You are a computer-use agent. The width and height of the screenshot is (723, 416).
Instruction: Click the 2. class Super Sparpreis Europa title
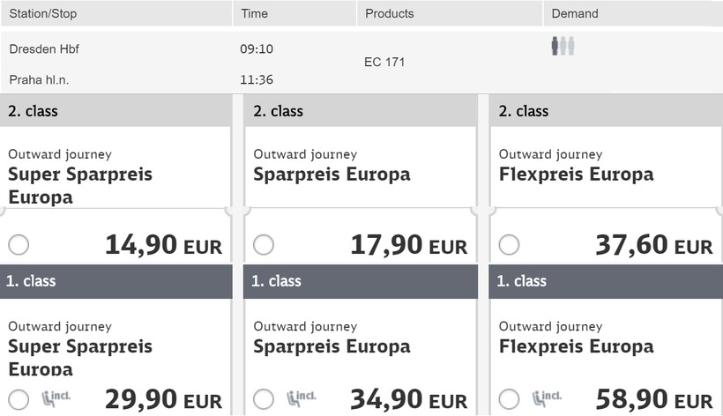[x=80, y=185]
